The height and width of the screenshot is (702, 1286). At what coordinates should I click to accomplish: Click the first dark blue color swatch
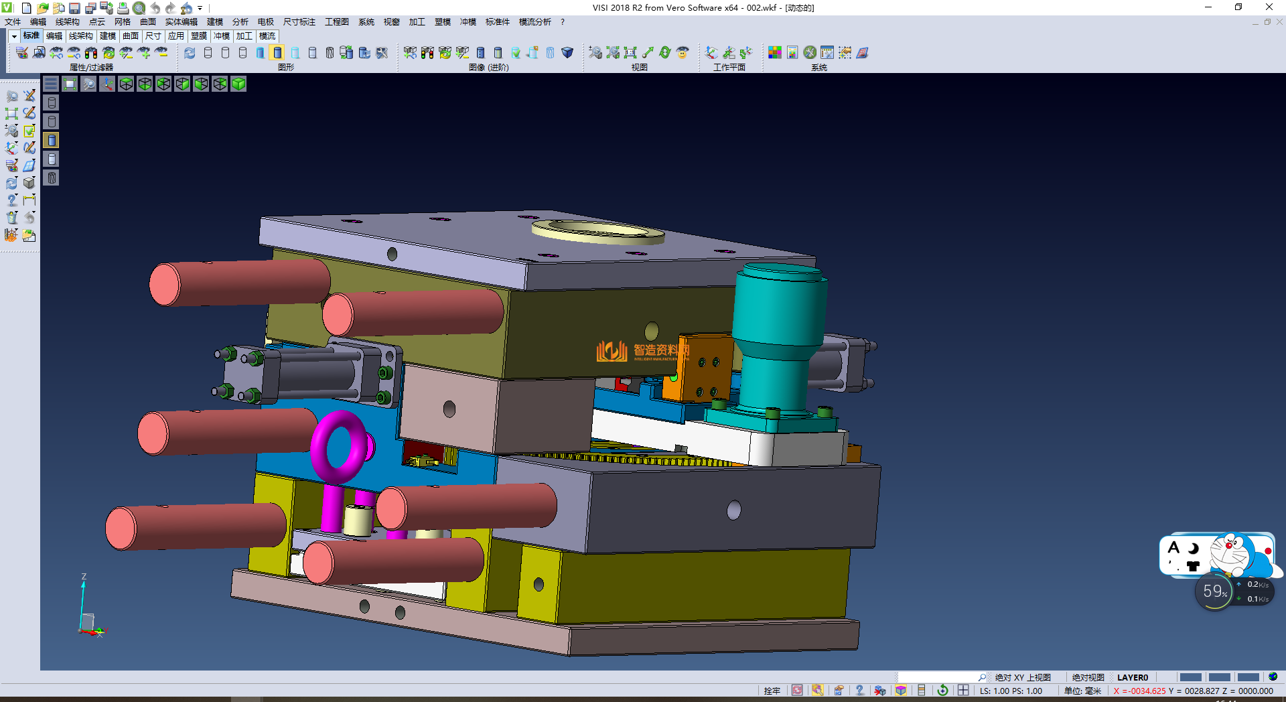point(1190,677)
